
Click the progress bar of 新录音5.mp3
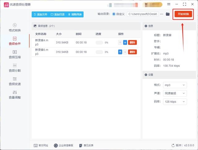point(99,52)
